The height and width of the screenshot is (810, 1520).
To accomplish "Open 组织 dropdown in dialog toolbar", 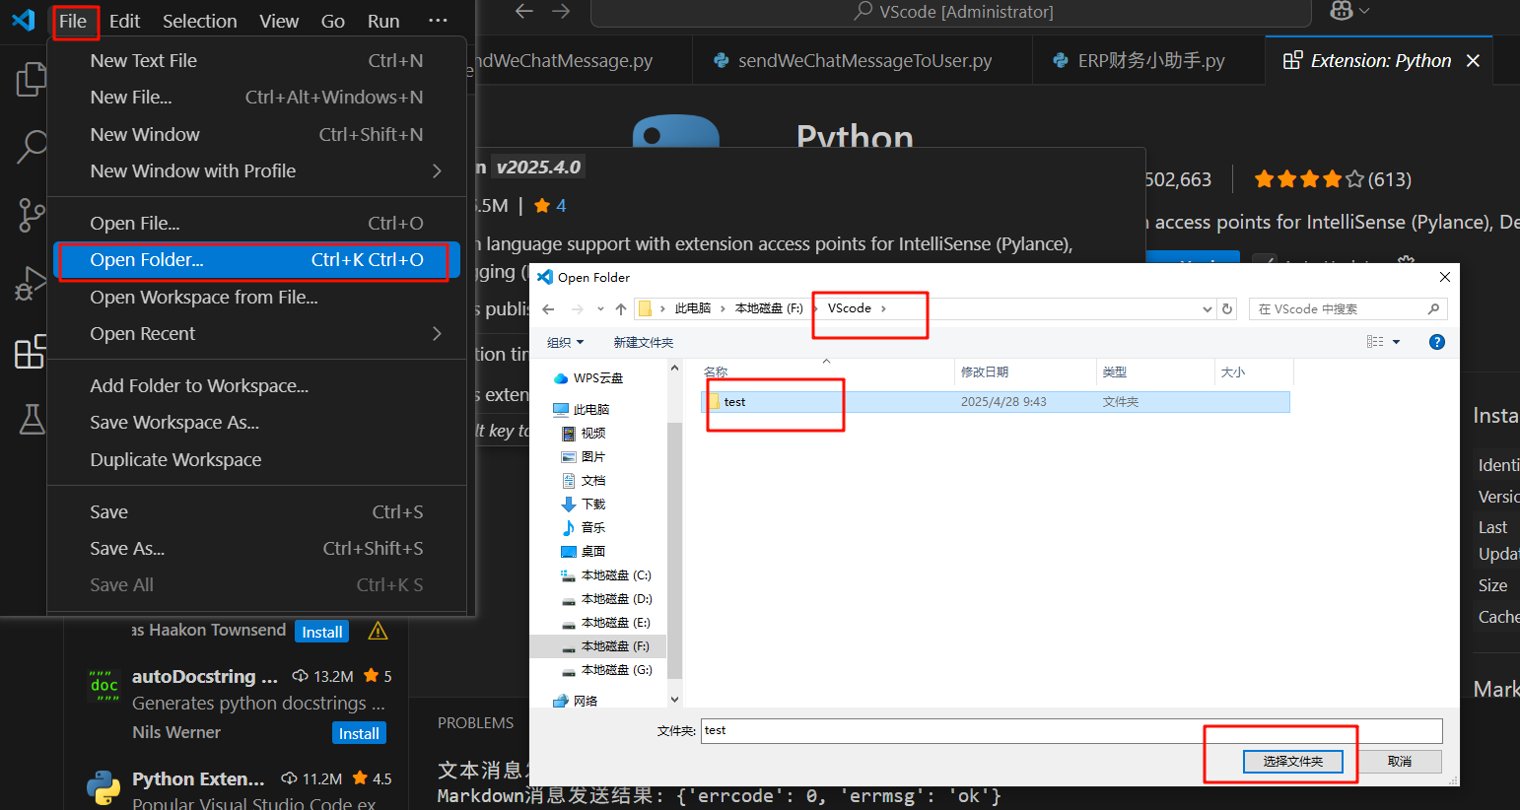I will [x=565, y=342].
